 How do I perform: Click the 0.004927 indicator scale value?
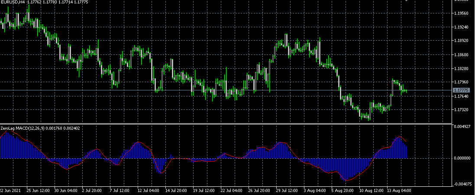click(461, 126)
